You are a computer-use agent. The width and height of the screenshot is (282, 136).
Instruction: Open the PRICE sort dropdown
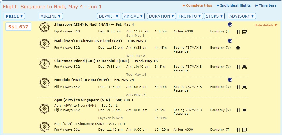pyautogui.click(x=14, y=16)
